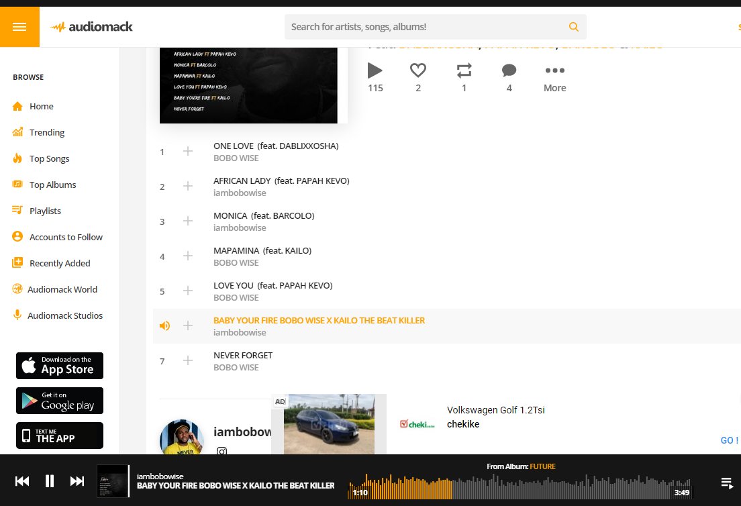Open Audiomack Studios in sidebar

(x=64, y=315)
